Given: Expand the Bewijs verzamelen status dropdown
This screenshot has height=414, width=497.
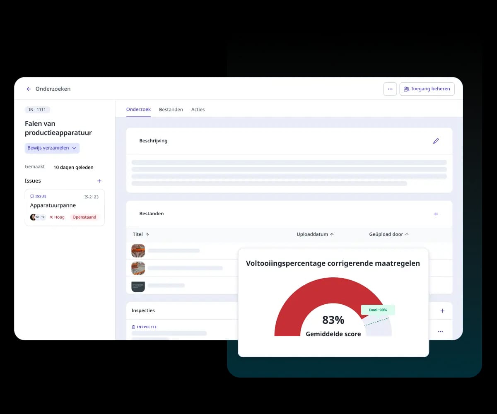Looking at the screenshot, I should (x=52, y=148).
